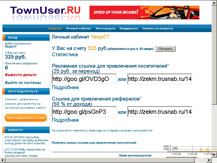Go to the Главная menu item

pyautogui.click(x=55, y=29)
